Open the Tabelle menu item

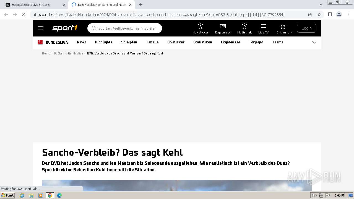(x=152, y=42)
